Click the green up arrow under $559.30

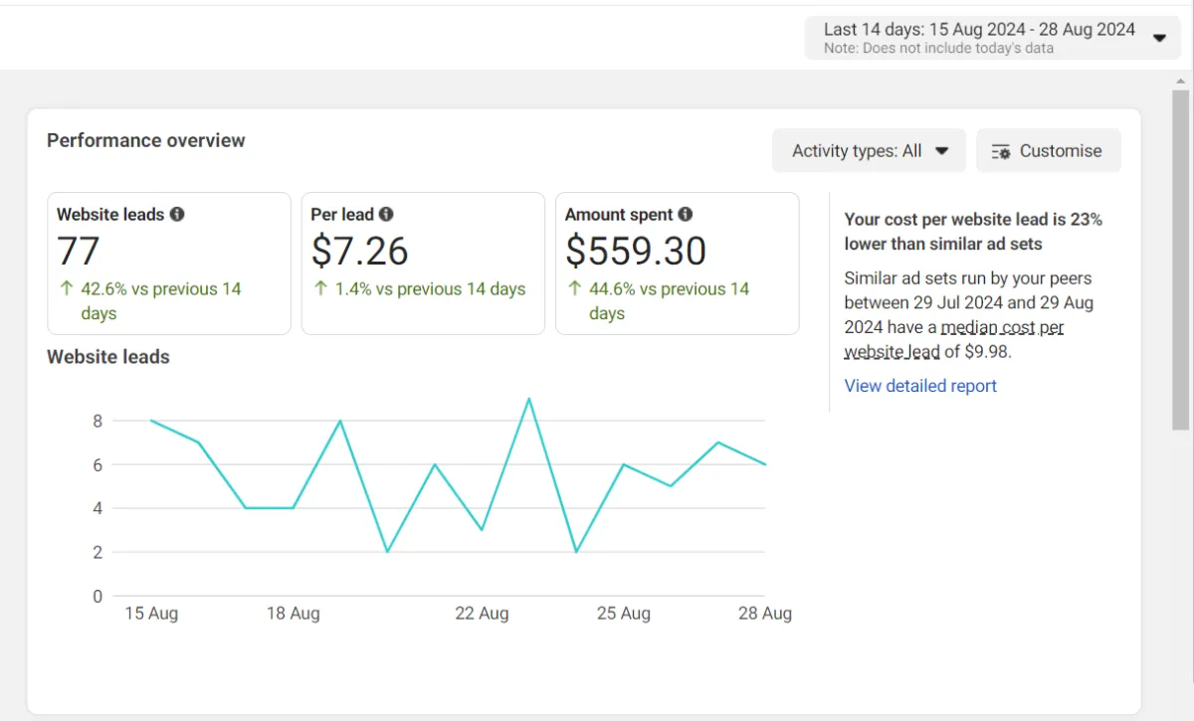click(574, 289)
